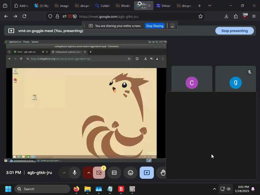
Task: Click the blue present screen button
Action: pyautogui.click(x=147, y=173)
